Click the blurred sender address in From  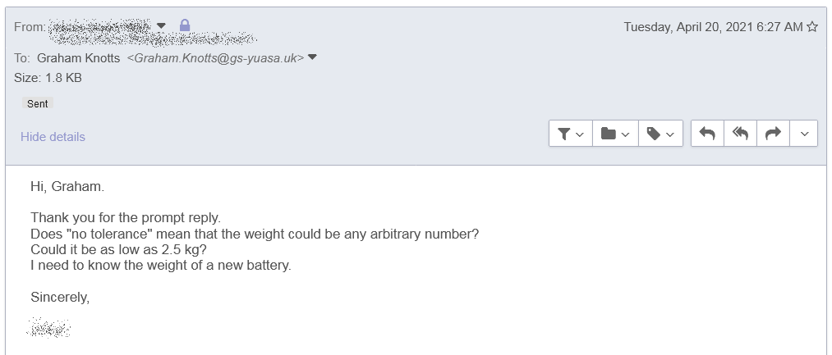[100, 27]
